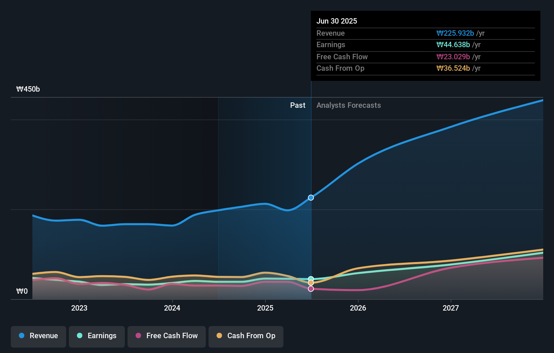Toggle the Revenue series visibility

(38, 336)
